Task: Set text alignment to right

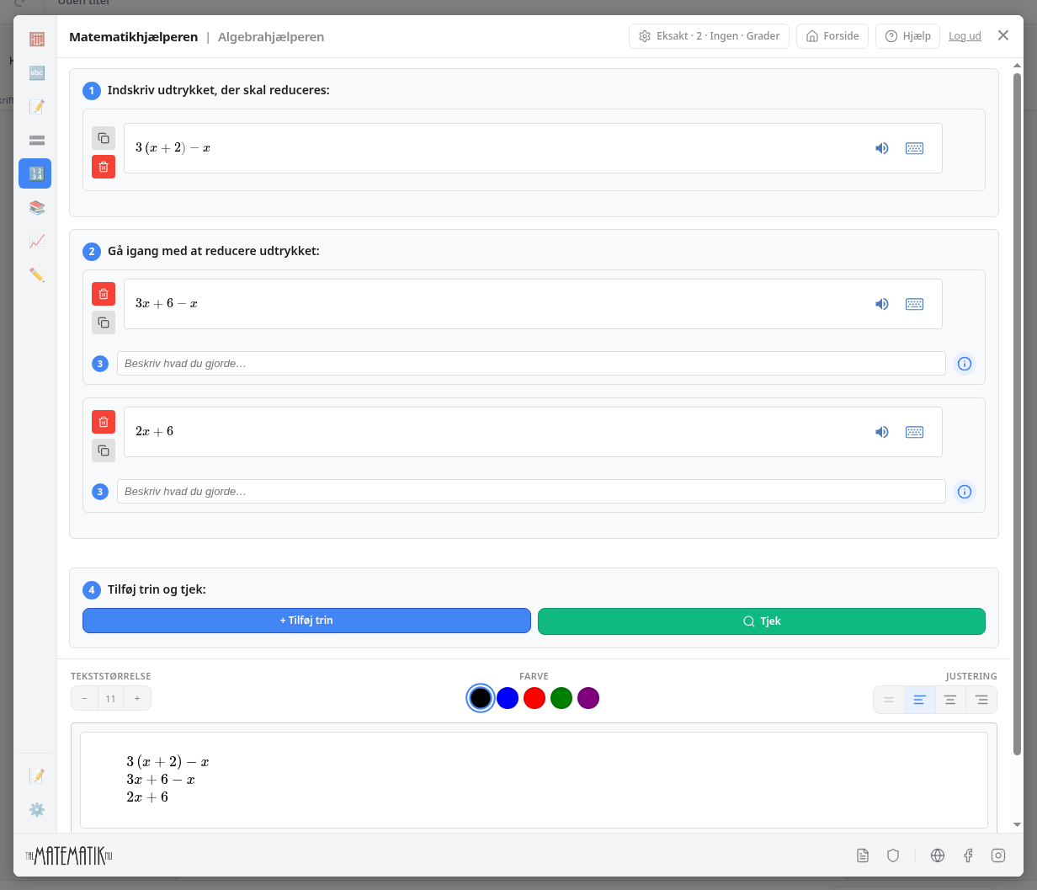Action: tap(981, 700)
